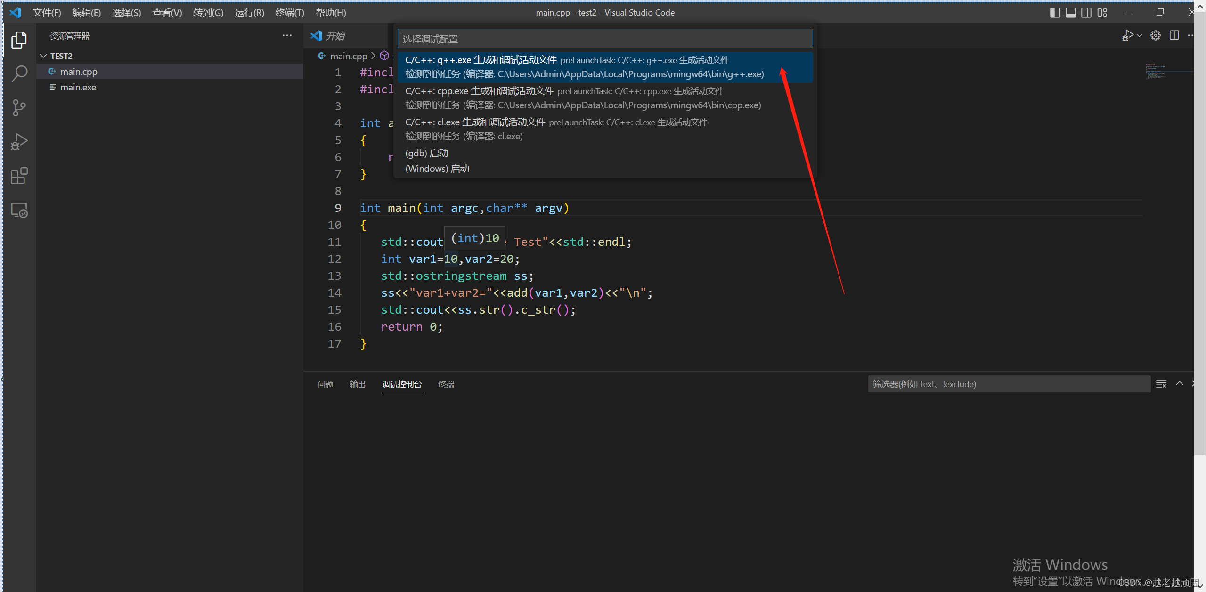Switch to the 问题 panel tab

[325, 384]
